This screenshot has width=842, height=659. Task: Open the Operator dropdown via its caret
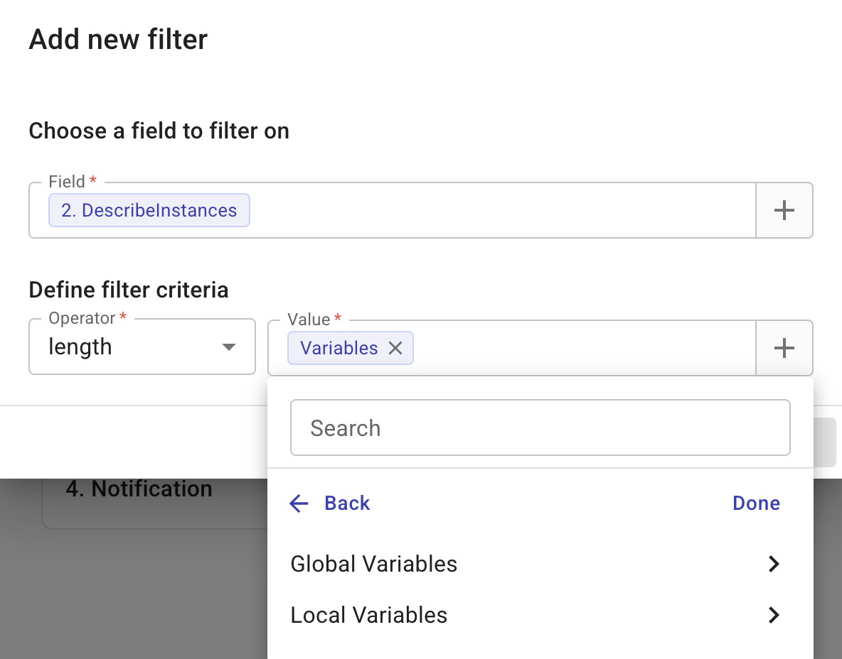228,347
